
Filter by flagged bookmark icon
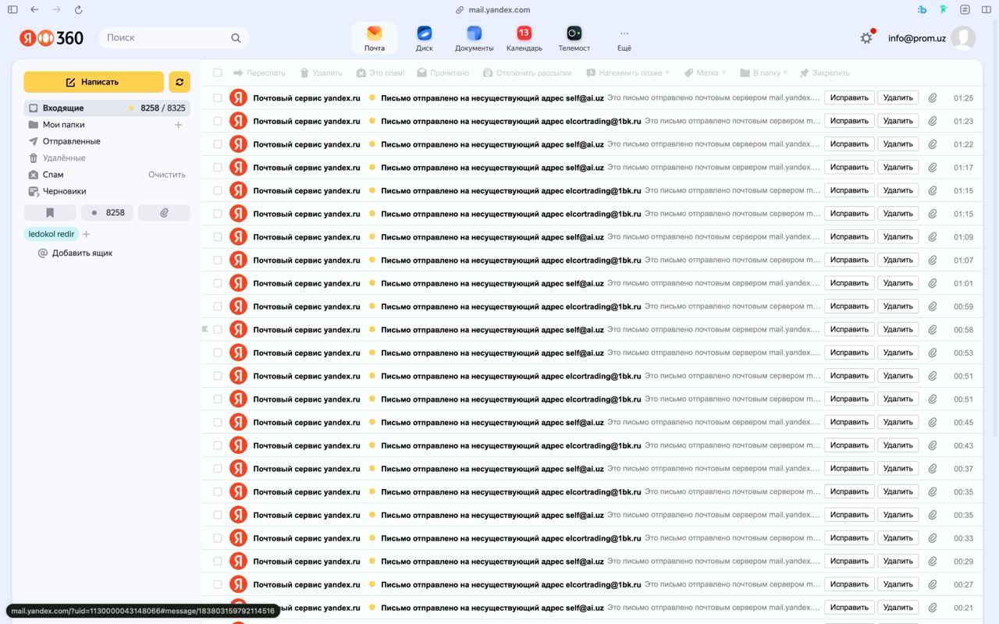point(50,212)
